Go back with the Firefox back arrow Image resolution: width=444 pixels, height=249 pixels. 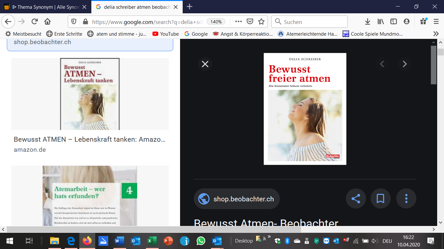pos(8,22)
